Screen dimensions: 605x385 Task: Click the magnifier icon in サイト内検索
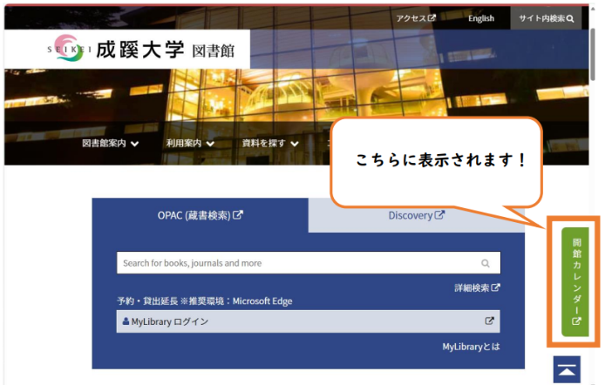click(570, 18)
